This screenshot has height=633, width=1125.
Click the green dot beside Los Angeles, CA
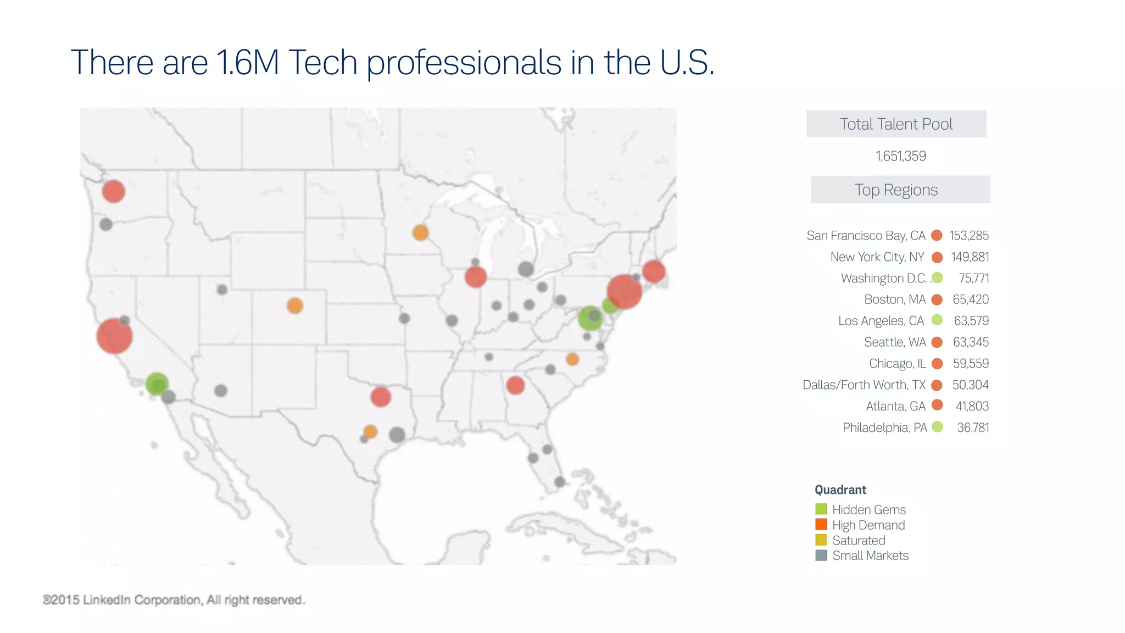coord(937,320)
